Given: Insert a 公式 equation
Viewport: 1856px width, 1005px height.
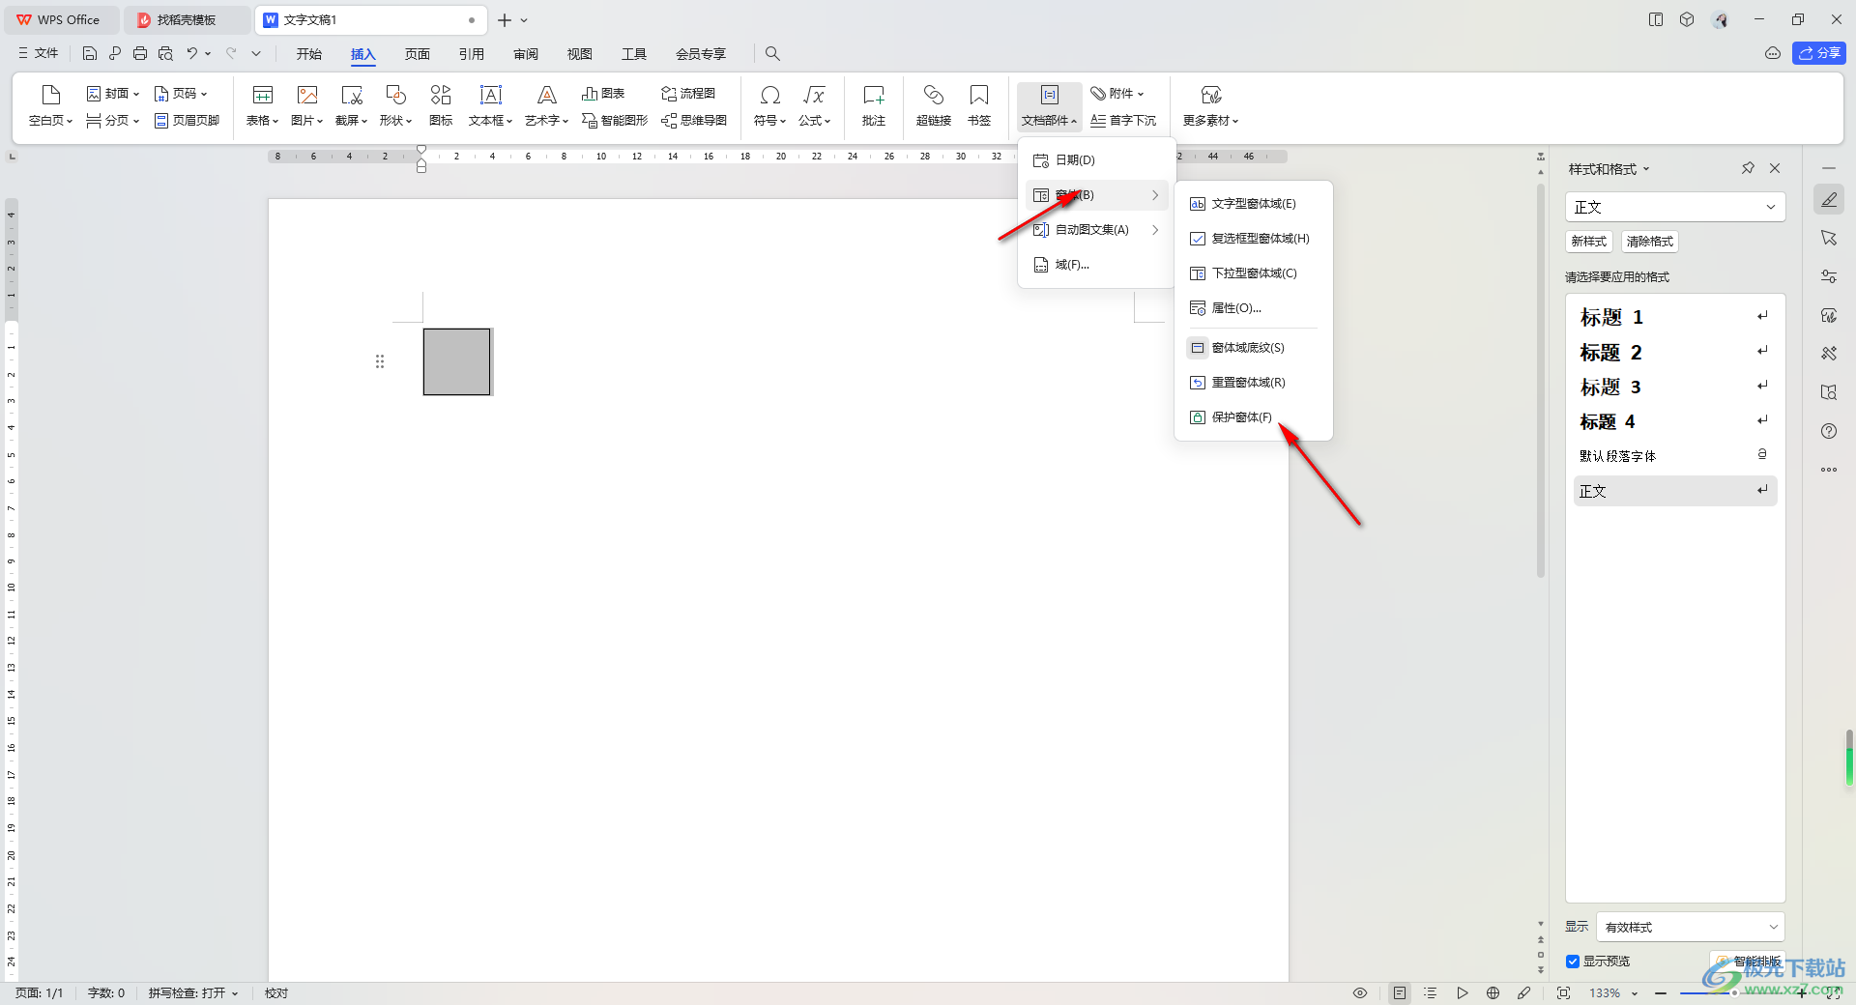Looking at the screenshot, I should click(x=814, y=105).
